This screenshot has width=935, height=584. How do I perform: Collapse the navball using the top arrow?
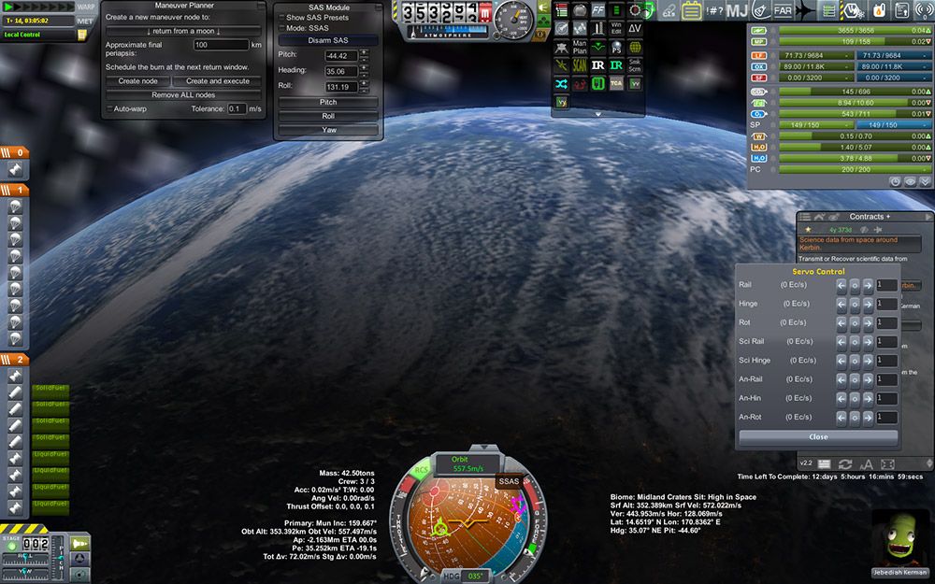click(484, 447)
